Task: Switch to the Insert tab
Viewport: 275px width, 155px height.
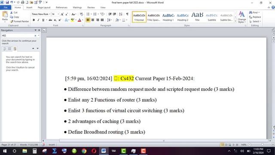Action: point(29,7)
